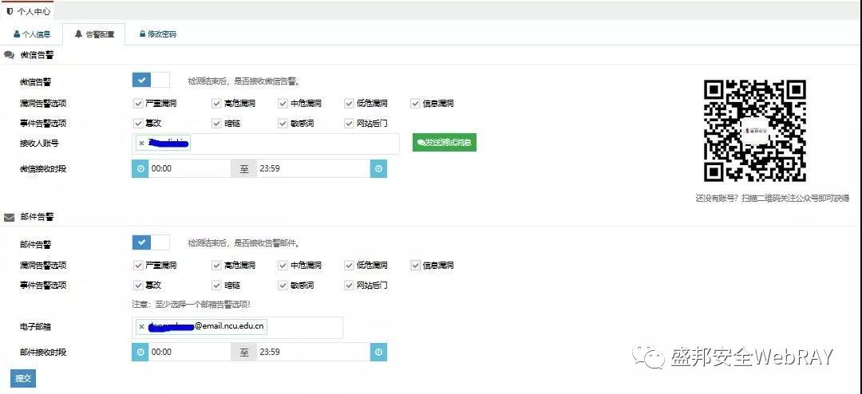The width and height of the screenshot is (862, 394).
Task: Edit the 邮件接收时段 start time 00:00
Action: (x=190, y=352)
